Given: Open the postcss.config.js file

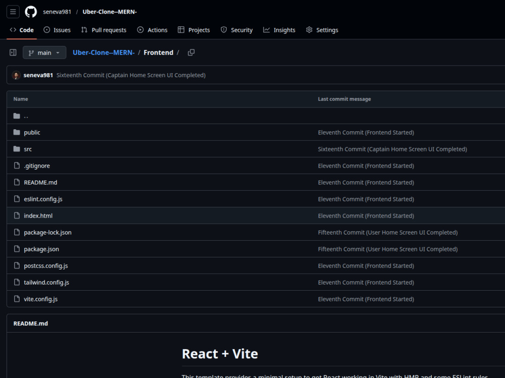Looking at the screenshot, I should coord(46,266).
